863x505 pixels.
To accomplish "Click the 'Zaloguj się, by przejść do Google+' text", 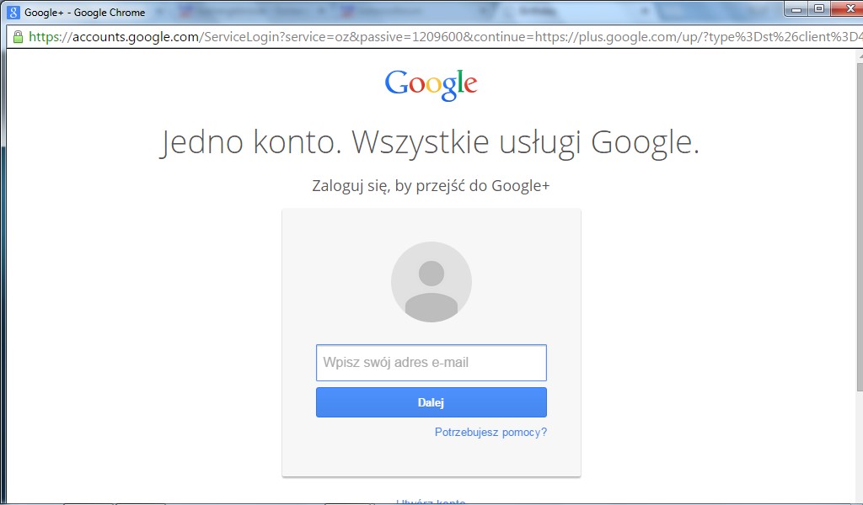I will [431, 186].
